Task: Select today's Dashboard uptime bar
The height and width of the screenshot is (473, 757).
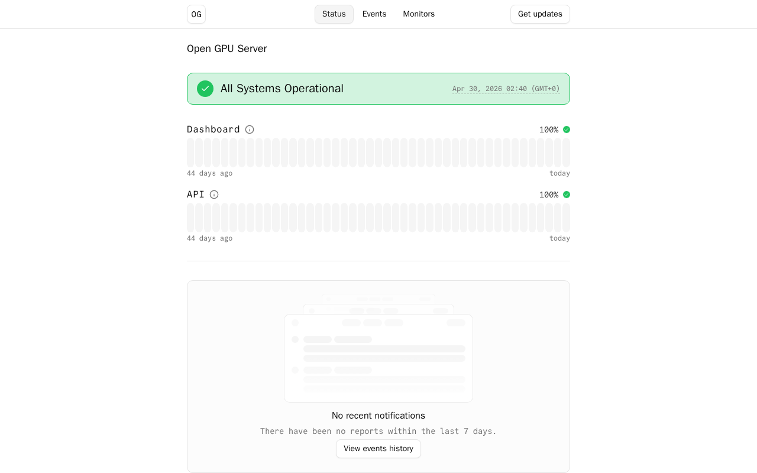Action: (566, 153)
